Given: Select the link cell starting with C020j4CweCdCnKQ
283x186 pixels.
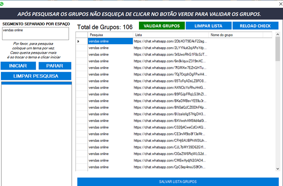Looking at the screenshot, I should point(170,127).
